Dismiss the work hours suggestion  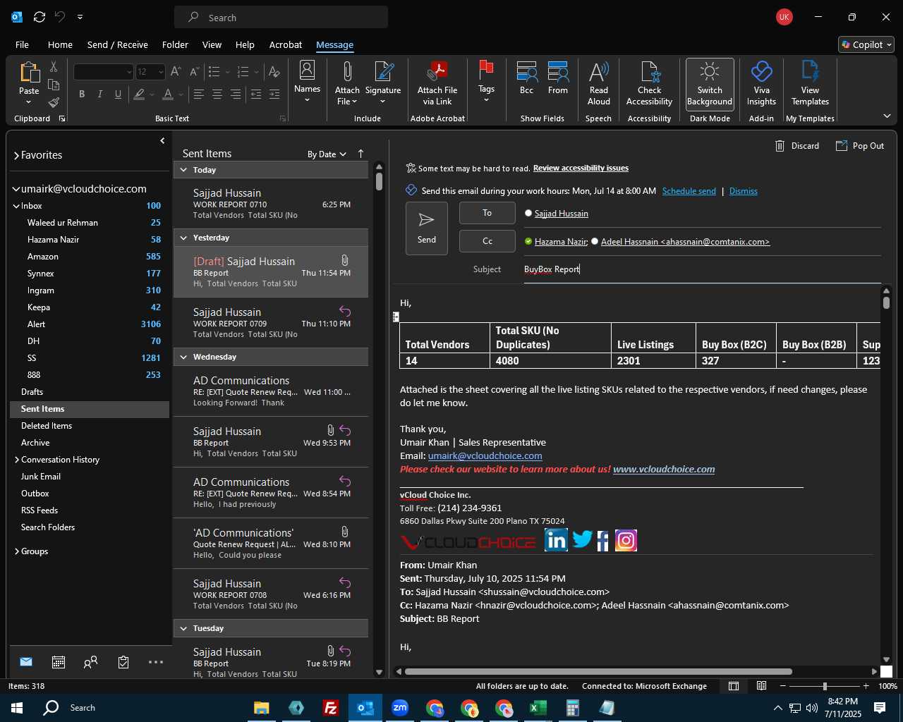[x=743, y=191]
